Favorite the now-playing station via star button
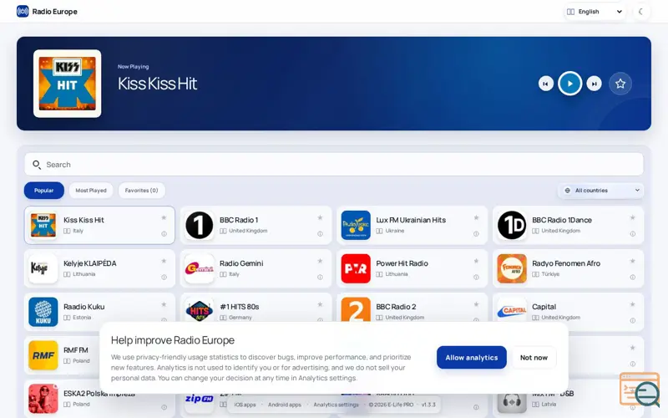 coord(620,84)
